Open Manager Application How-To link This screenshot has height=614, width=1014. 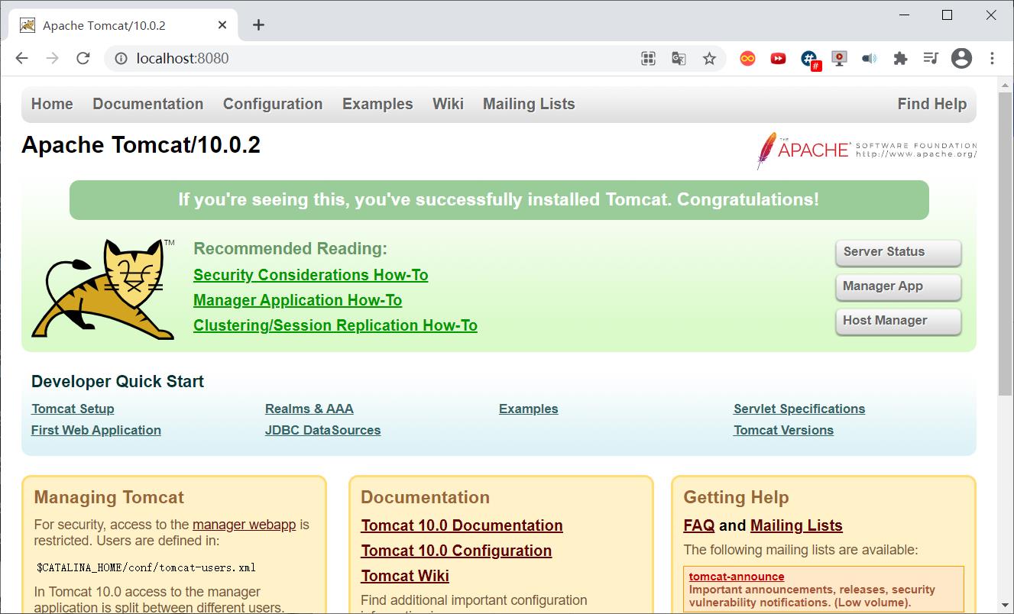(x=298, y=300)
